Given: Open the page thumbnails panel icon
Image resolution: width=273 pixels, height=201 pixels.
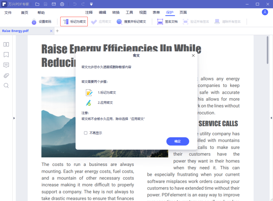Looking at the screenshot, I should tap(6, 44).
